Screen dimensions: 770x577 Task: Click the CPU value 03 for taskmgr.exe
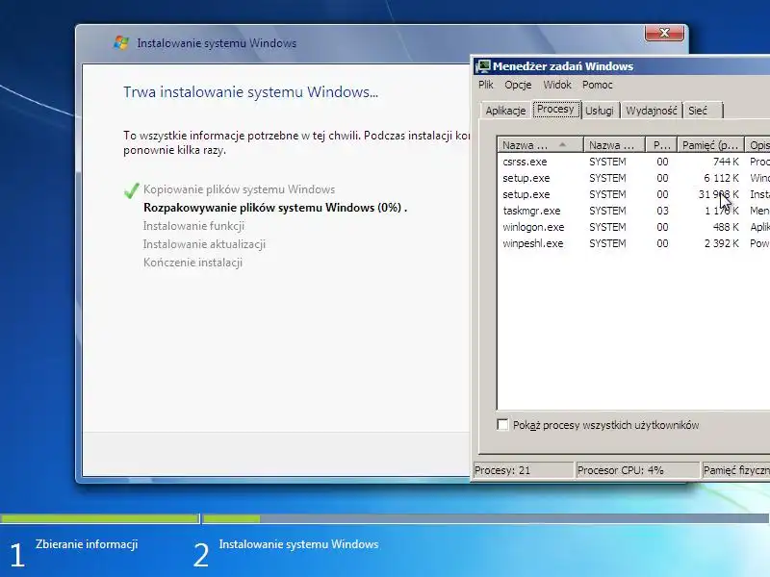click(662, 211)
